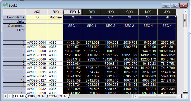191x101 pixels.
Task: Click the vertical scrollbar down arrow
Action: 185,90
